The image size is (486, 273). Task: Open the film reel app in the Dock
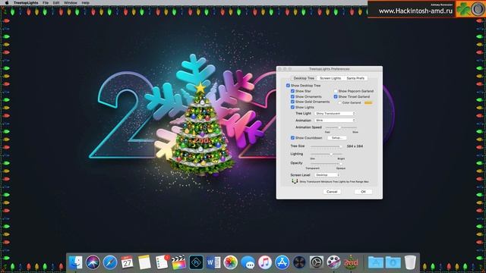point(333,262)
